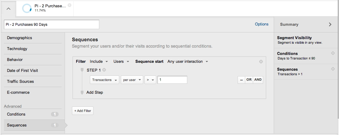Add an AND condition to the step
This screenshot has height=135, width=339.
[258, 80]
